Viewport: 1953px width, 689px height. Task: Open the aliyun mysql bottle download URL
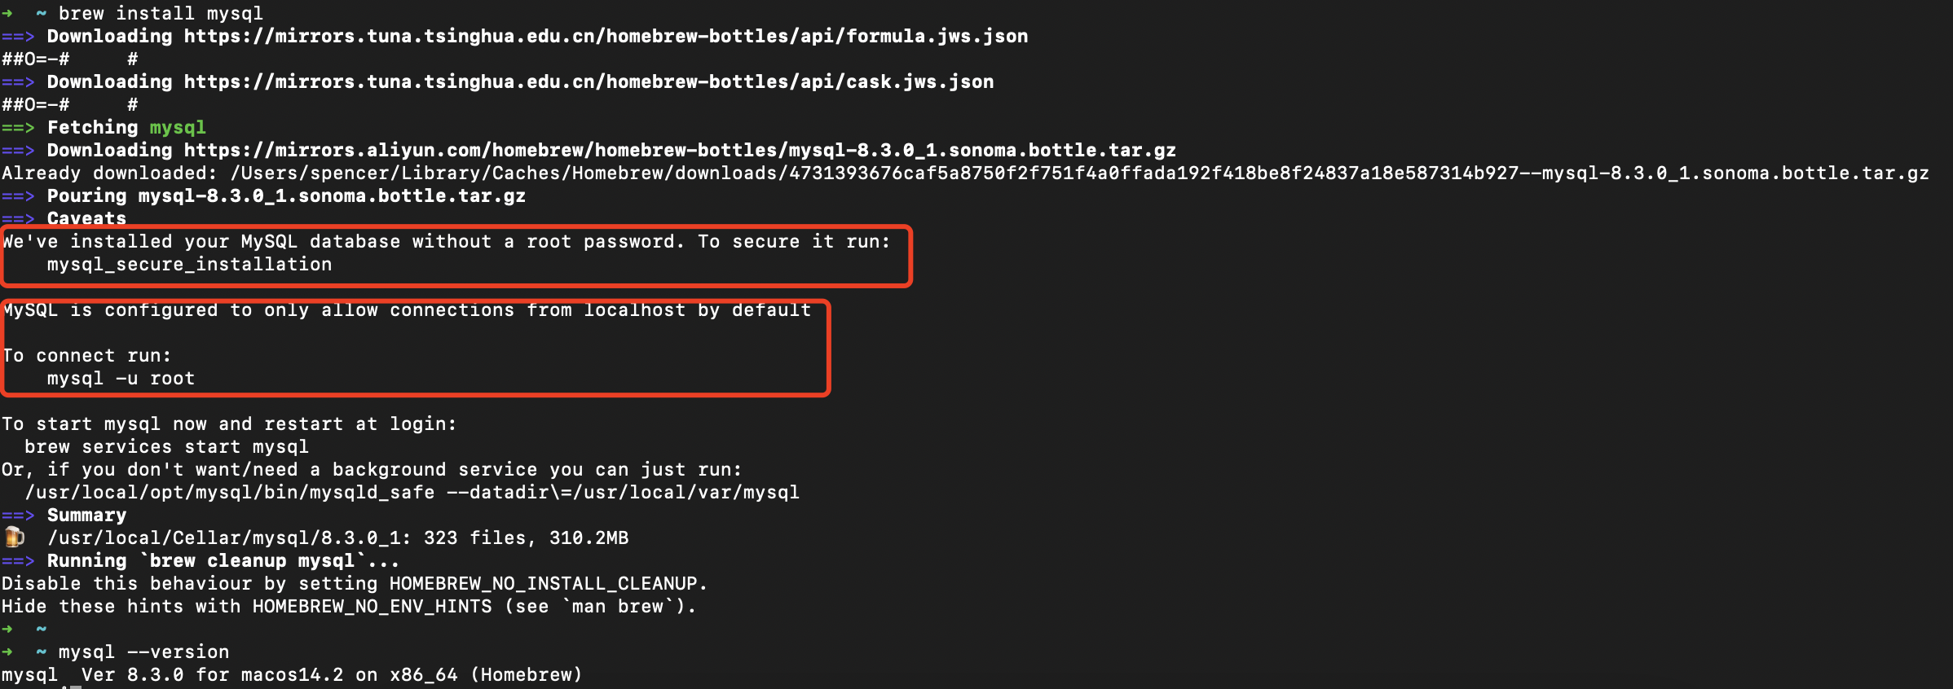pyautogui.click(x=680, y=151)
